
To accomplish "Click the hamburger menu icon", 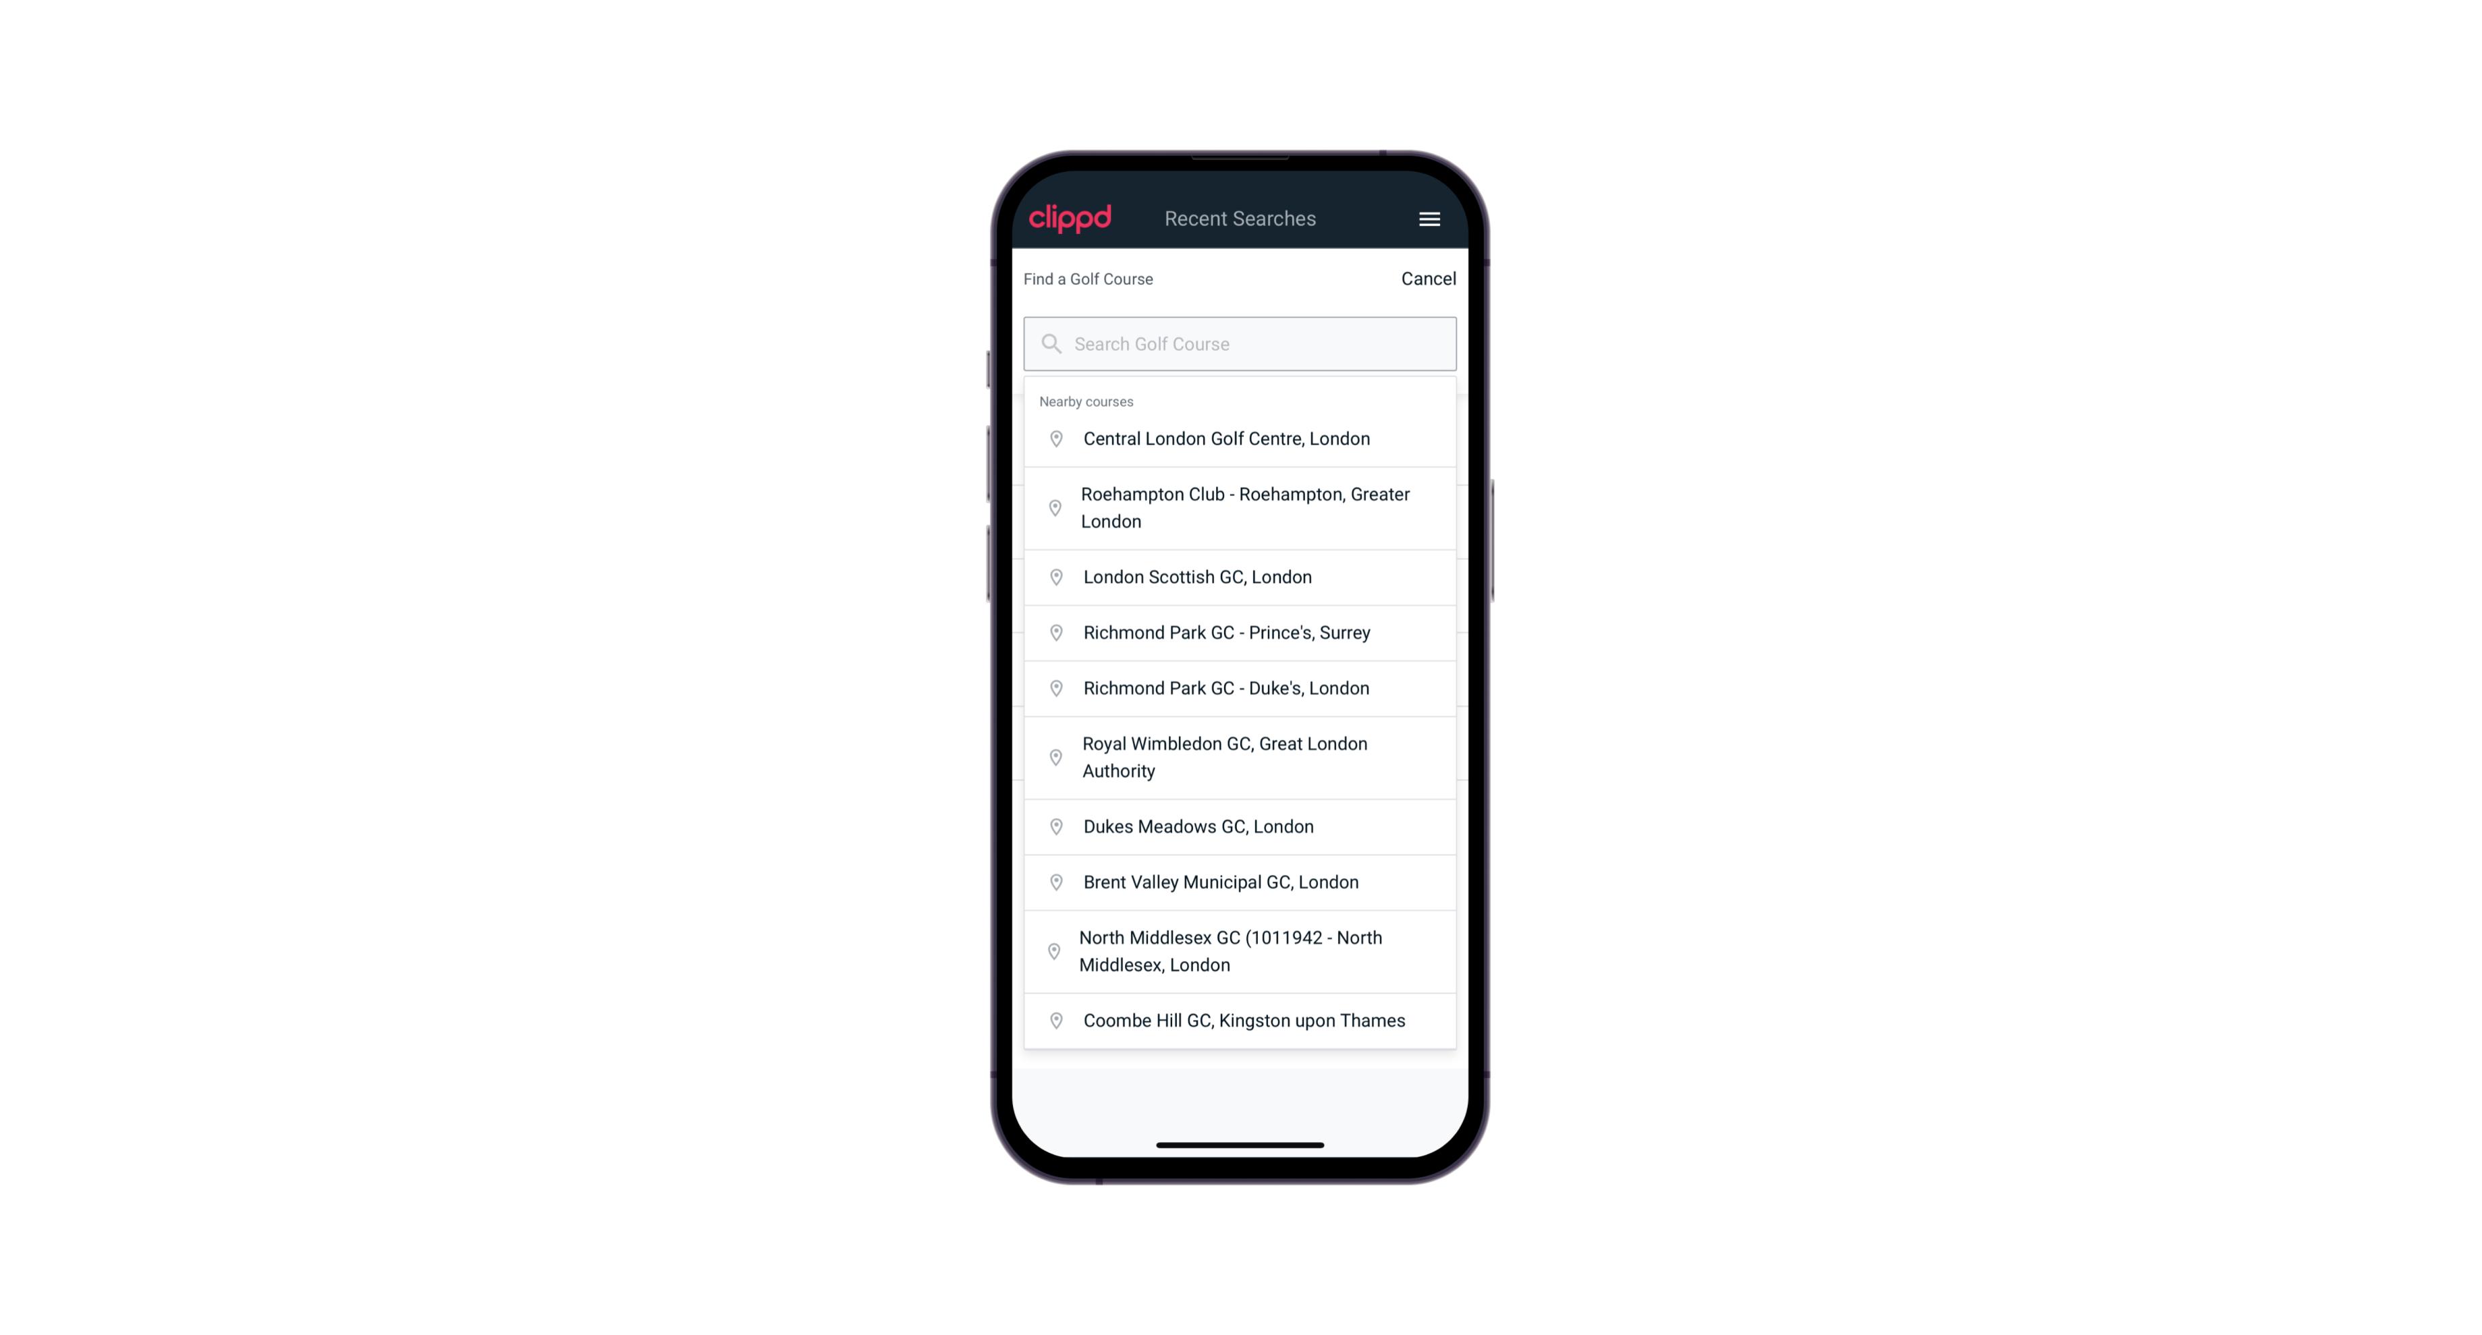I will pyautogui.click(x=1429, y=219).
